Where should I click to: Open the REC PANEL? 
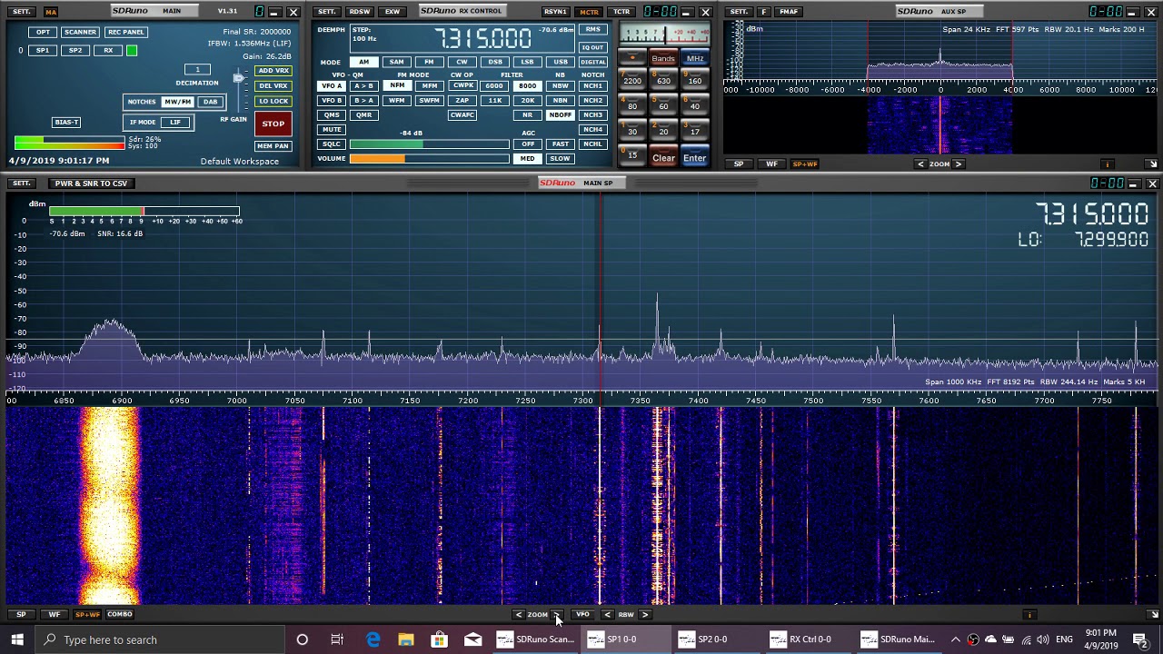coord(125,32)
